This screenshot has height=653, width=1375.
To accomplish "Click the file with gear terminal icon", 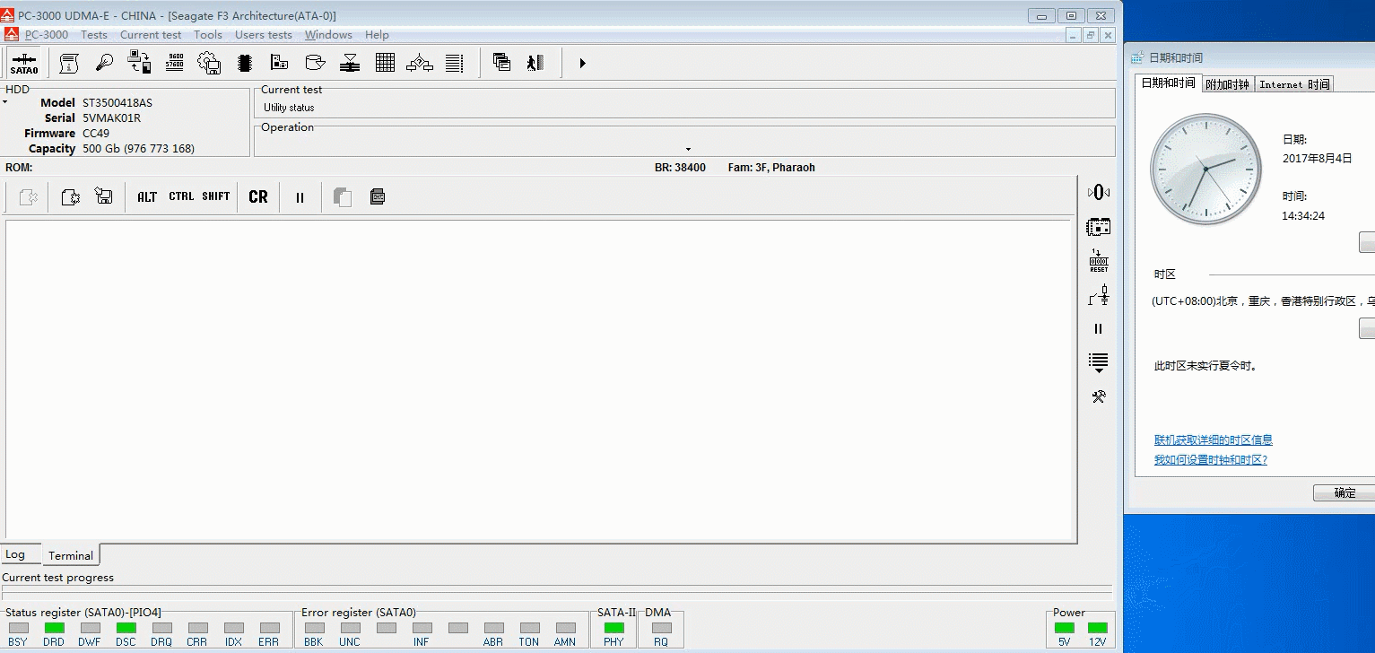I will pos(70,196).
